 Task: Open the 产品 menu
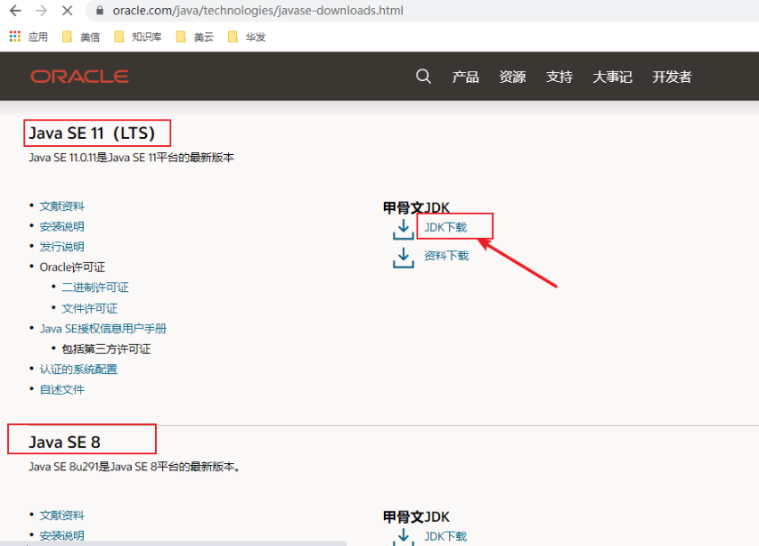click(466, 77)
